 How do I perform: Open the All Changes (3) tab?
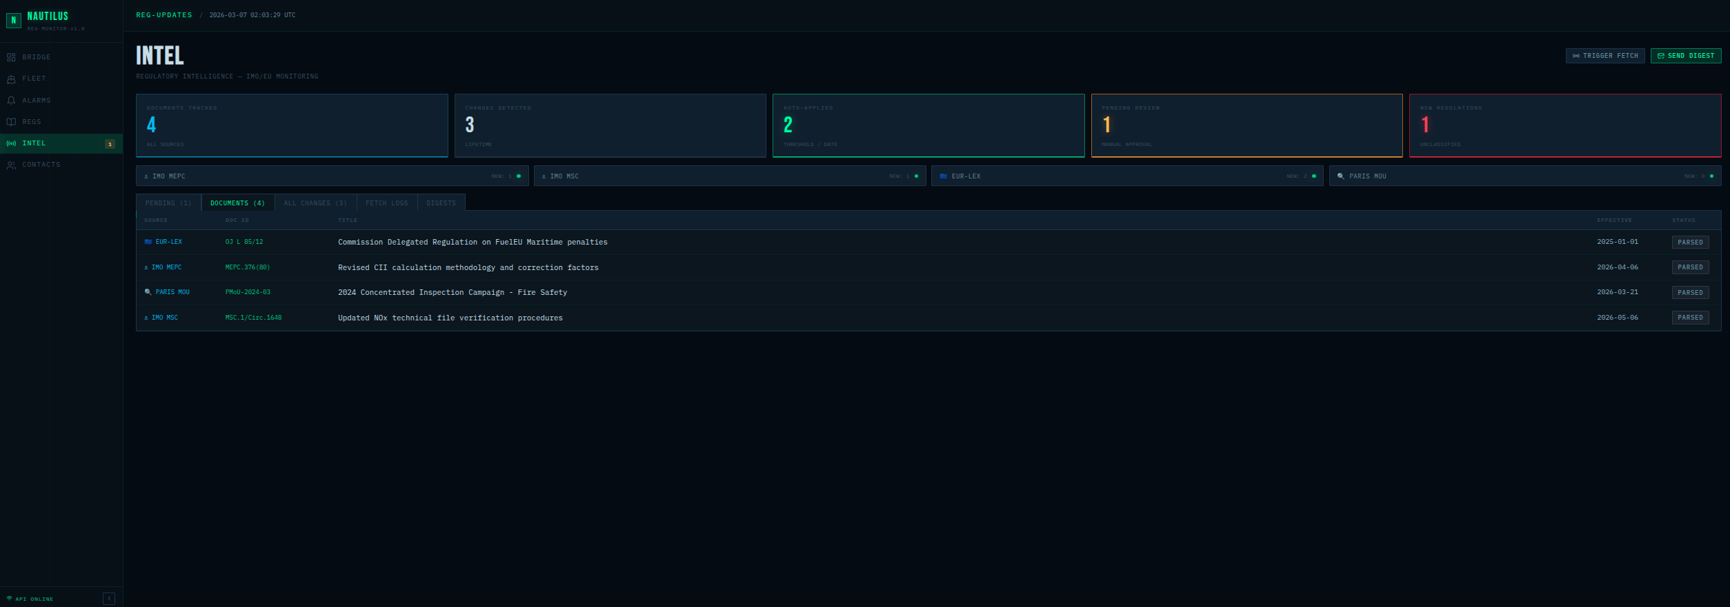315,203
